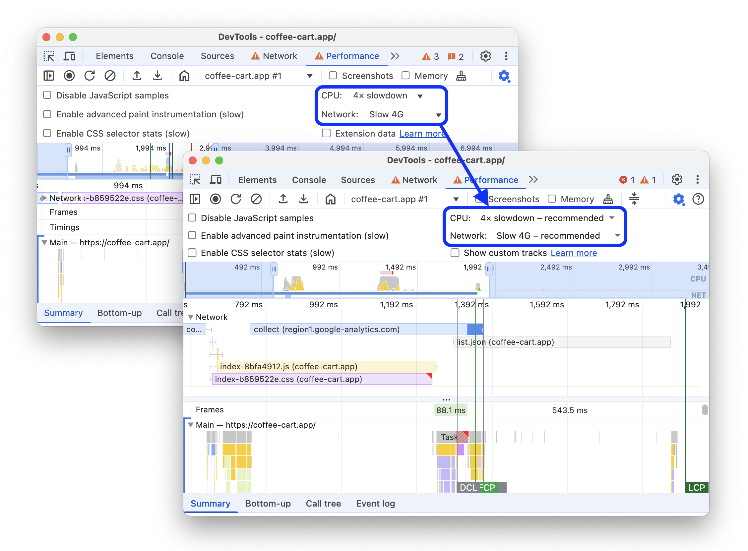Screen dimensions: 748x551
Task: Click Learn more link for custom tracks
Action: (x=574, y=253)
